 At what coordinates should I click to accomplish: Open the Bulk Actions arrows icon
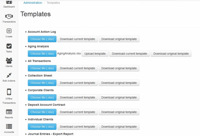[x=9, y=75]
